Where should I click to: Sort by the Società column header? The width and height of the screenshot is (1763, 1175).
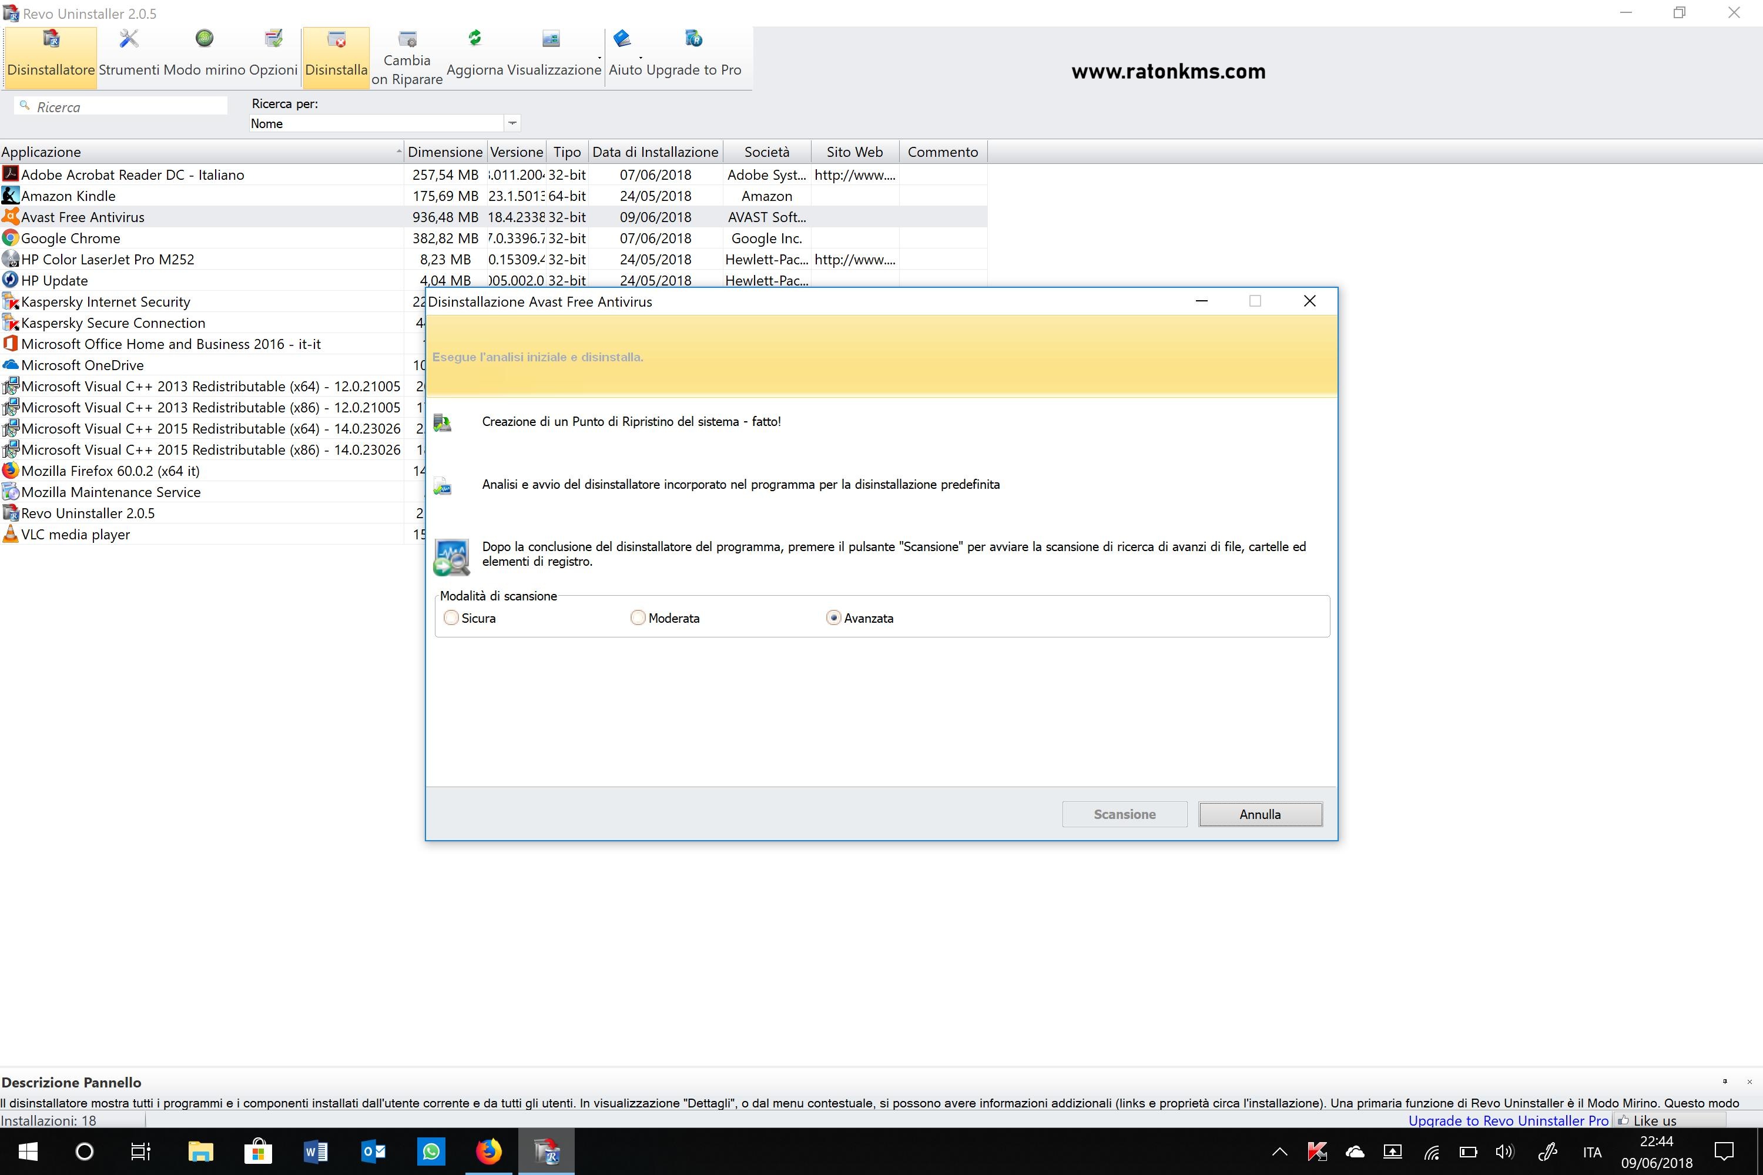(767, 152)
